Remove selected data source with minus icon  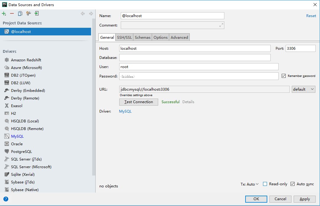point(12,14)
